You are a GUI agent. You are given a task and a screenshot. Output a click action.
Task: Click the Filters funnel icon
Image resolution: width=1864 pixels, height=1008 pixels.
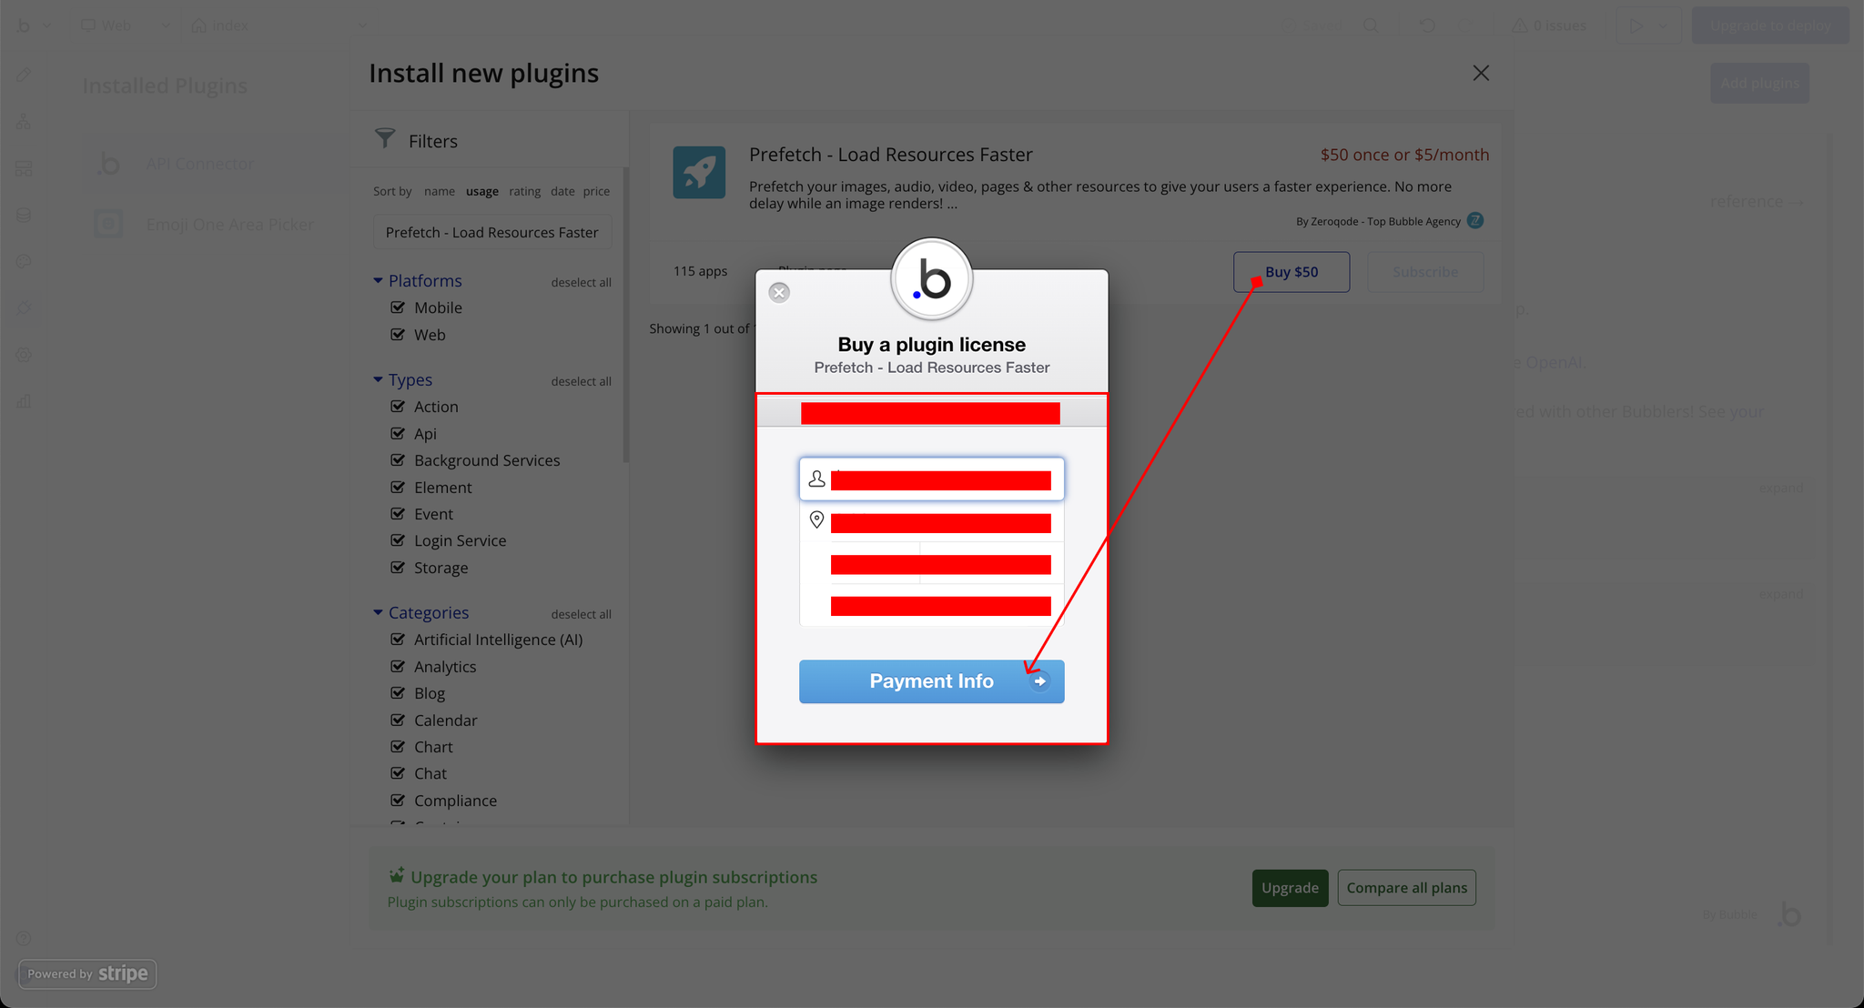coord(385,138)
